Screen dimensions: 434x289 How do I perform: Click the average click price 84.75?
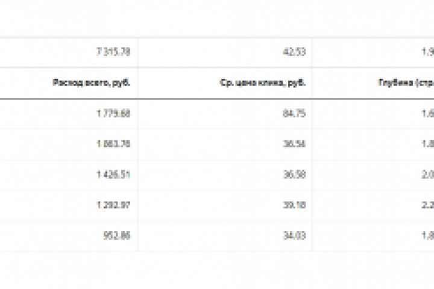pyautogui.click(x=295, y=114)
